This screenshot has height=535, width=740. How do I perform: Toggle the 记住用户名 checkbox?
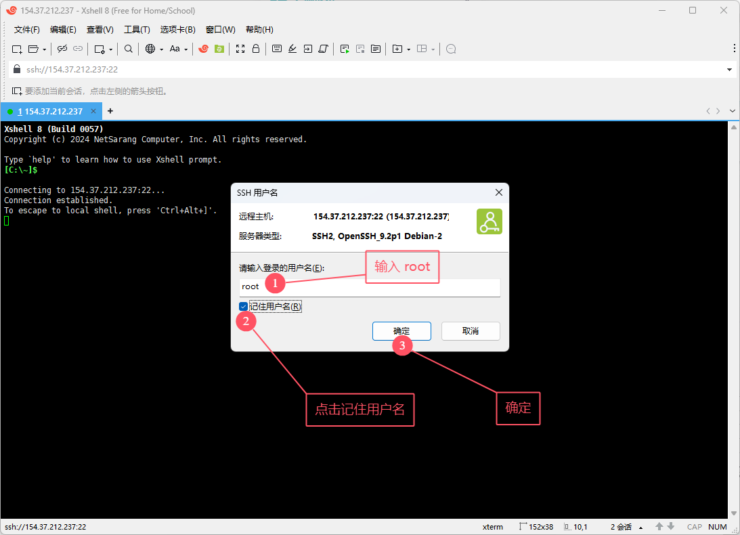click(244, 307)
